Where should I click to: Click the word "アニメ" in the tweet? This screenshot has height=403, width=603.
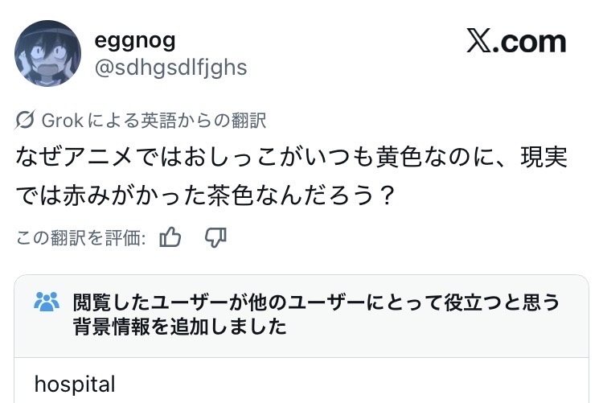[101, 158]
